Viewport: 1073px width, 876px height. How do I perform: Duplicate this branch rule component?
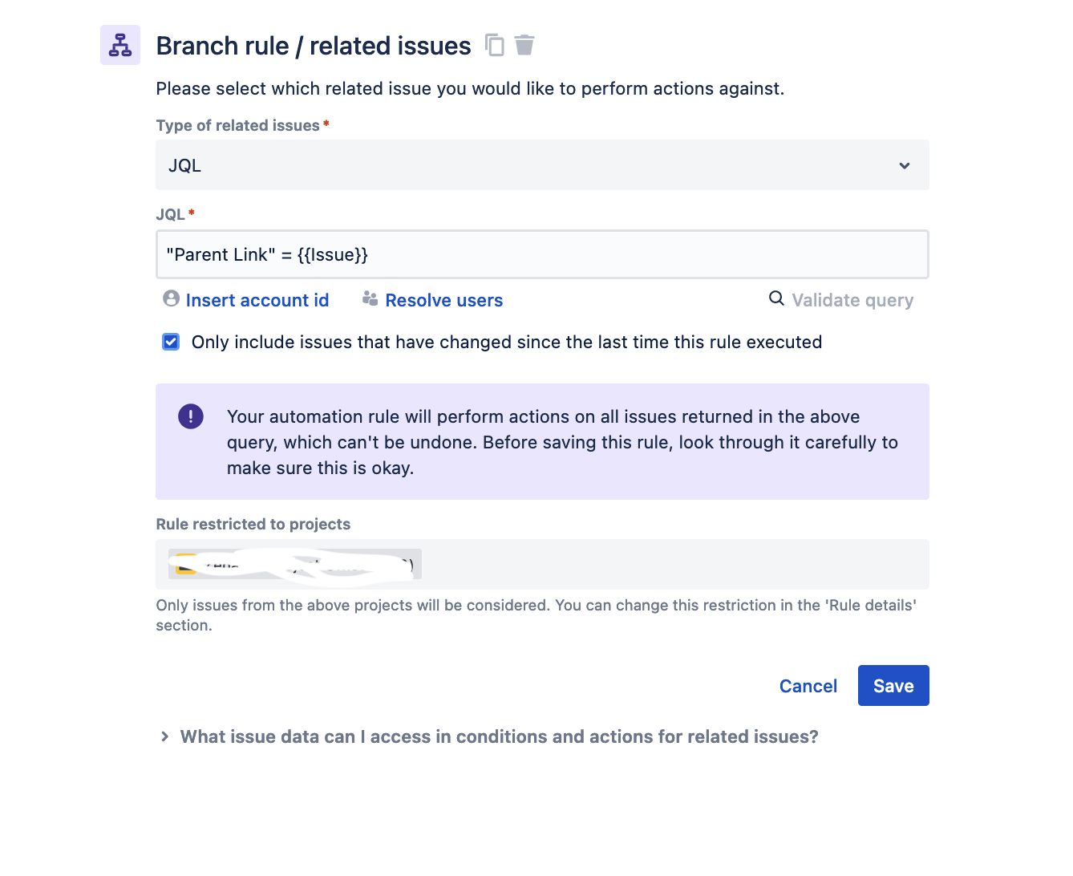click(495, 45)
